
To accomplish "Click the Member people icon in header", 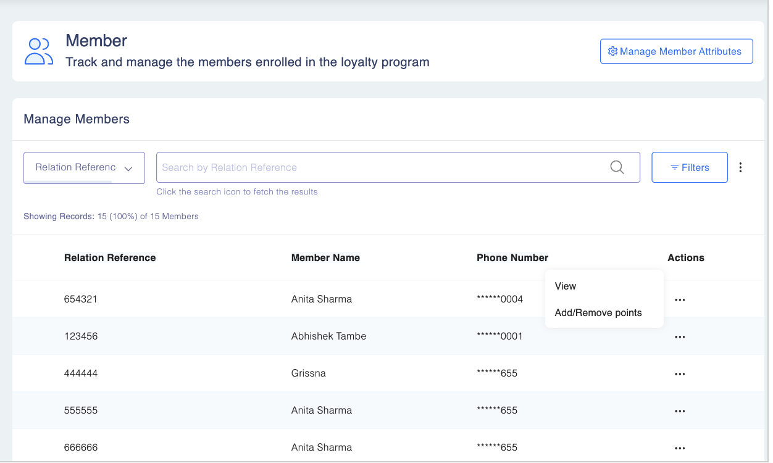I will 38,52.
